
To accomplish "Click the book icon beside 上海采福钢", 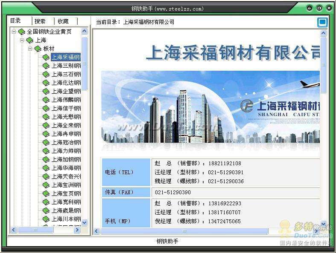I will pyautogui.click(x=46, y=57).
